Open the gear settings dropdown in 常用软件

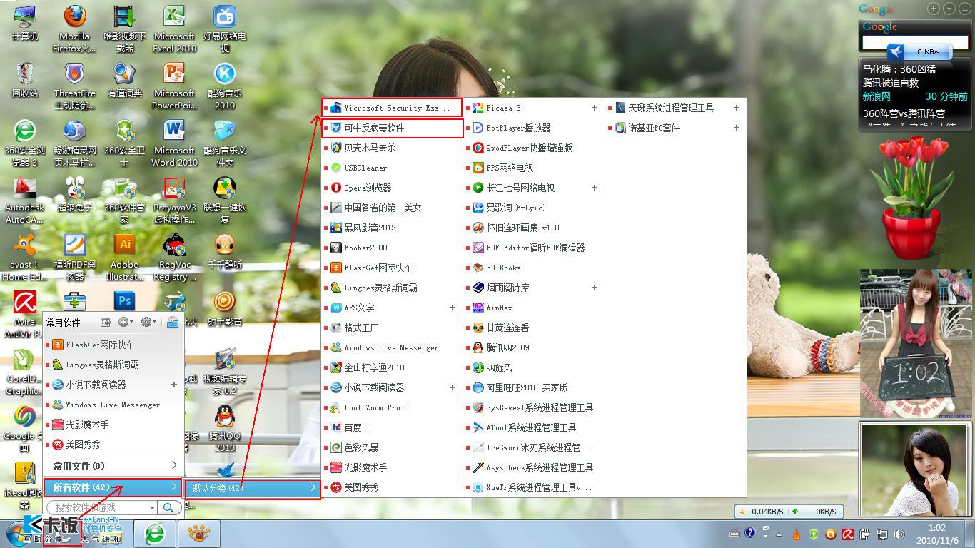(148, 323)
